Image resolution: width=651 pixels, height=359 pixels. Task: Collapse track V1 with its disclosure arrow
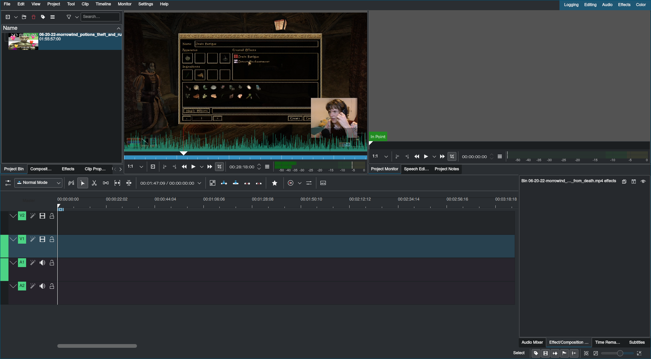point(13,239)
